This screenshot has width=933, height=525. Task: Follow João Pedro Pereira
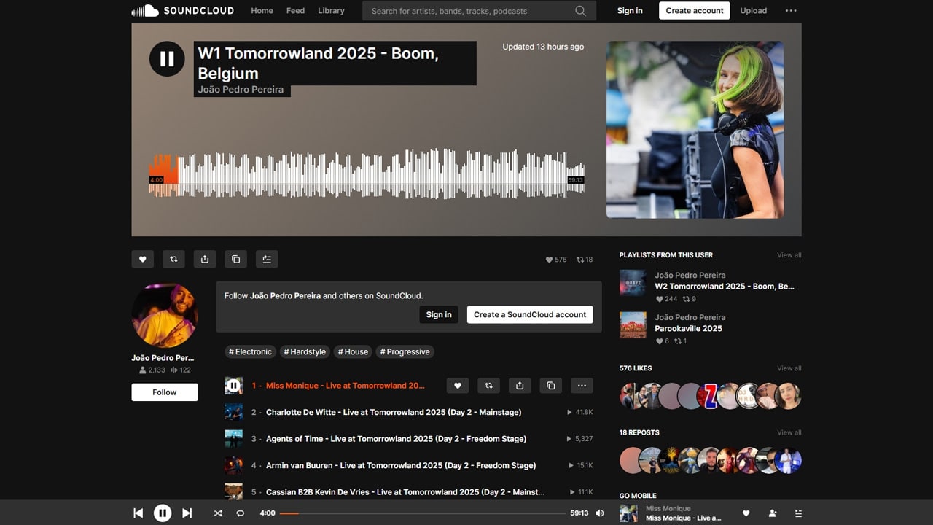tap(164, 392)
